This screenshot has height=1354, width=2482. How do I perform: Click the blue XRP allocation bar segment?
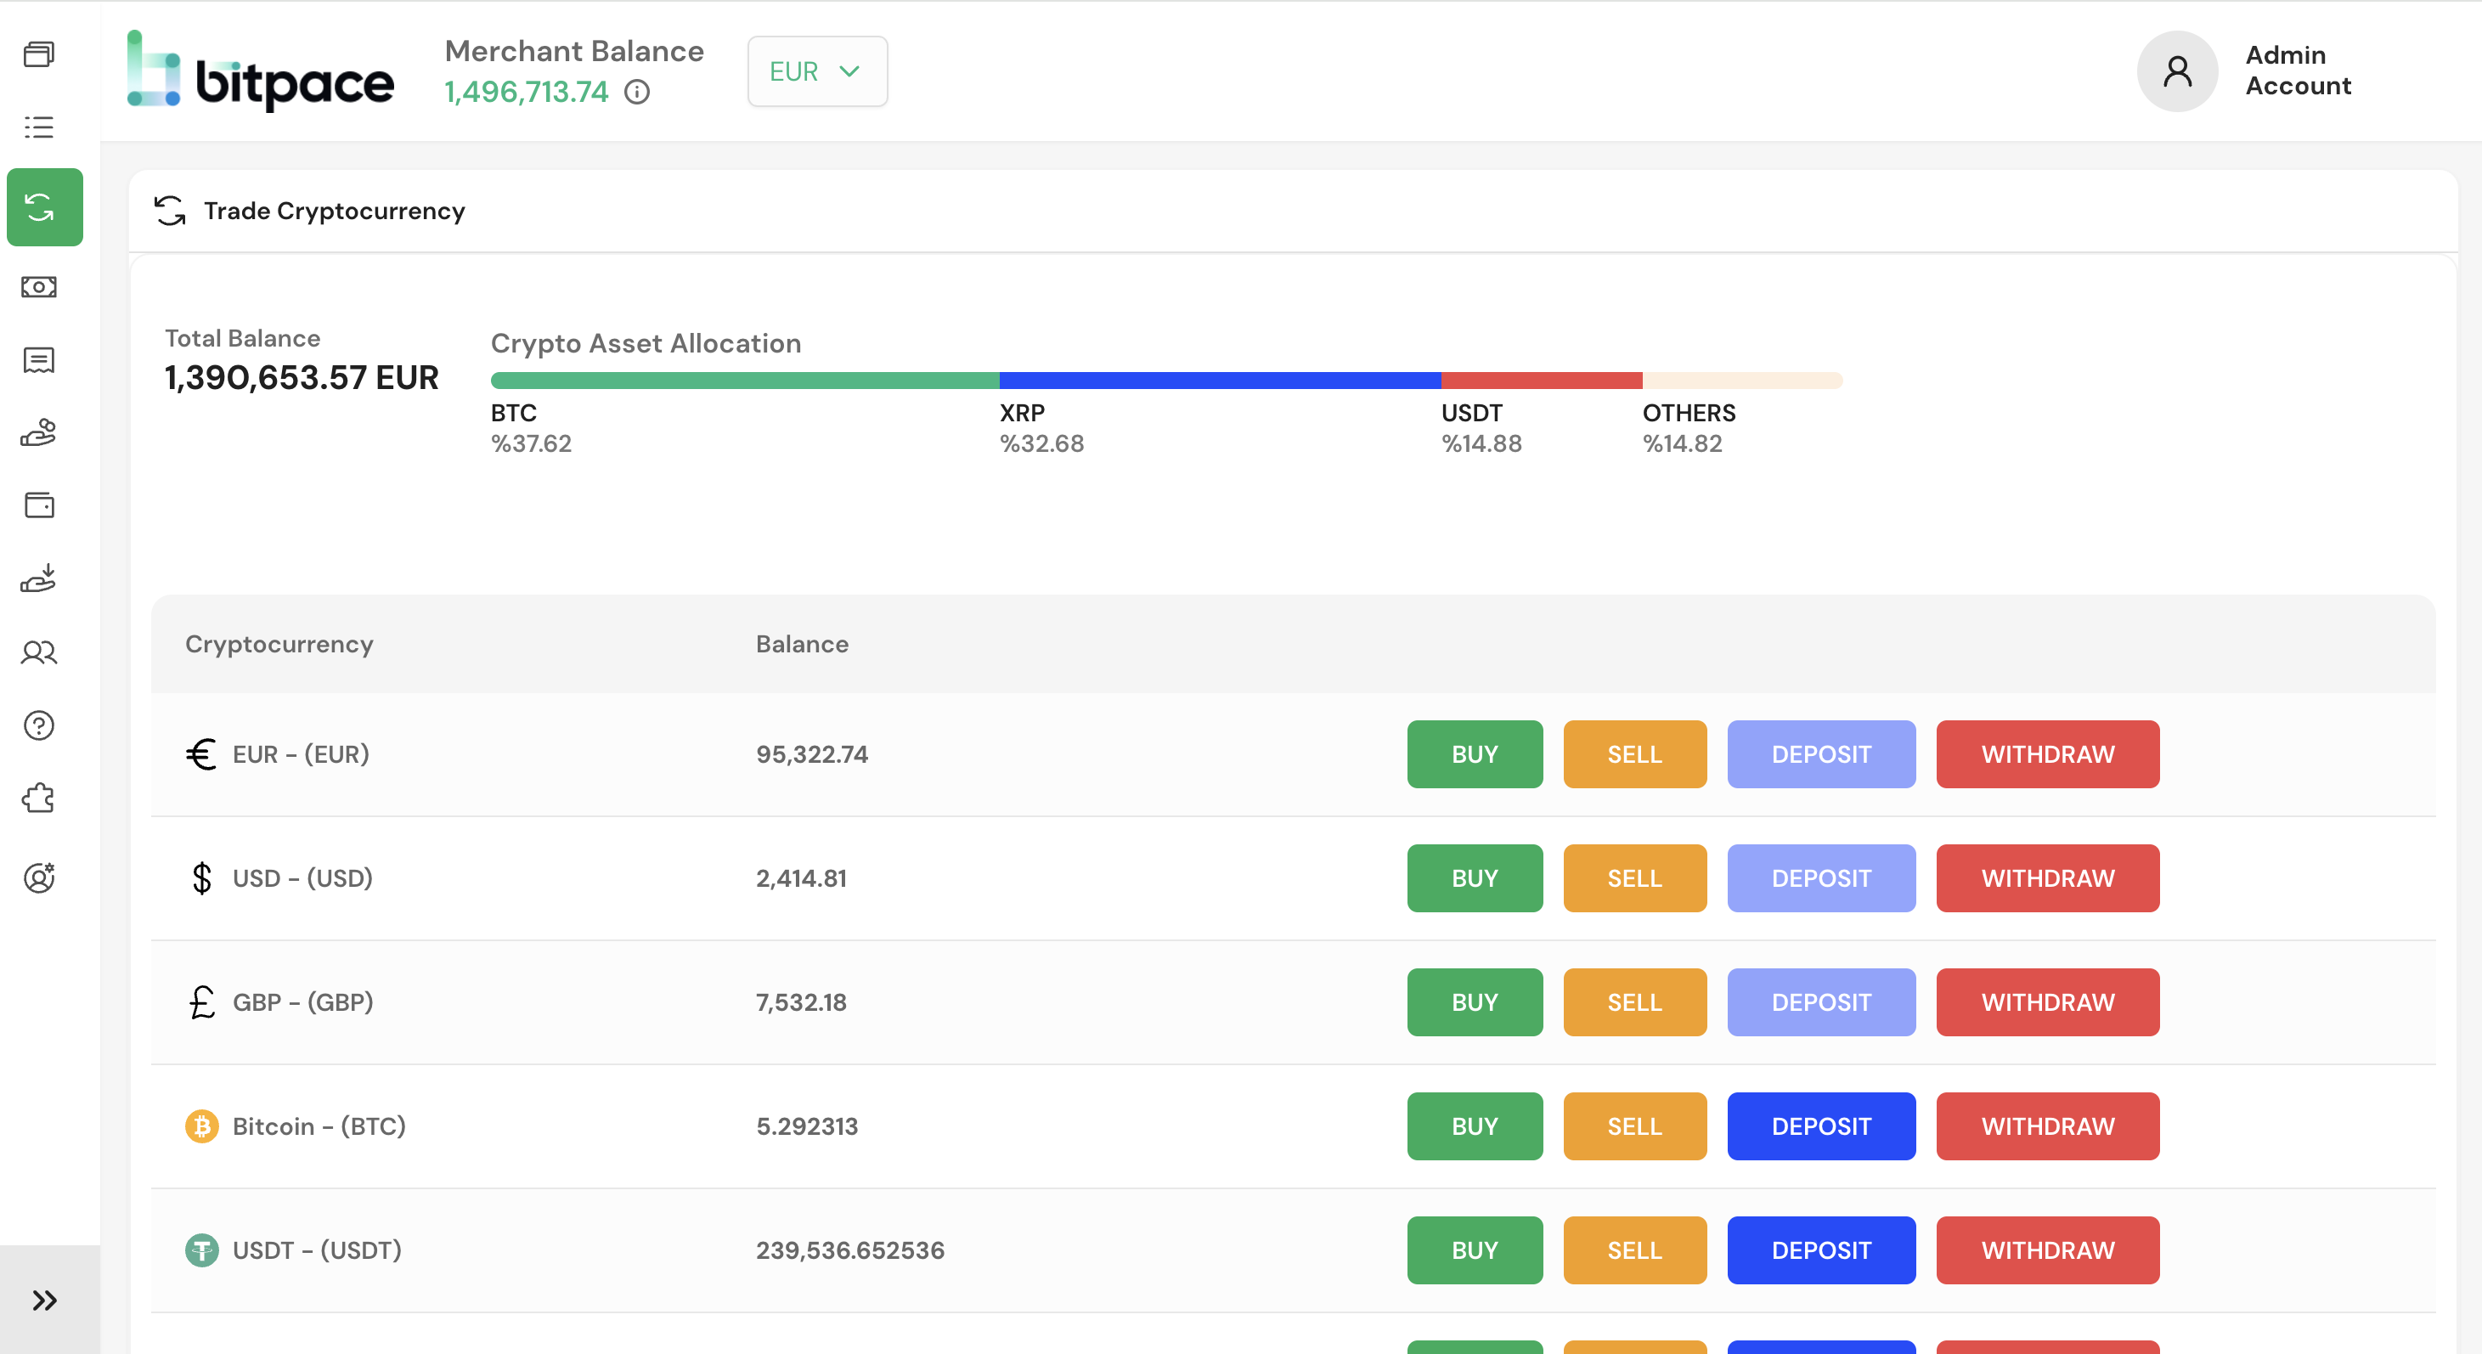coord(1219,381)
